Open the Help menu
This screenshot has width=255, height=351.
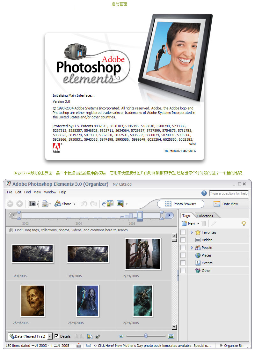click(x=62, y=192)
